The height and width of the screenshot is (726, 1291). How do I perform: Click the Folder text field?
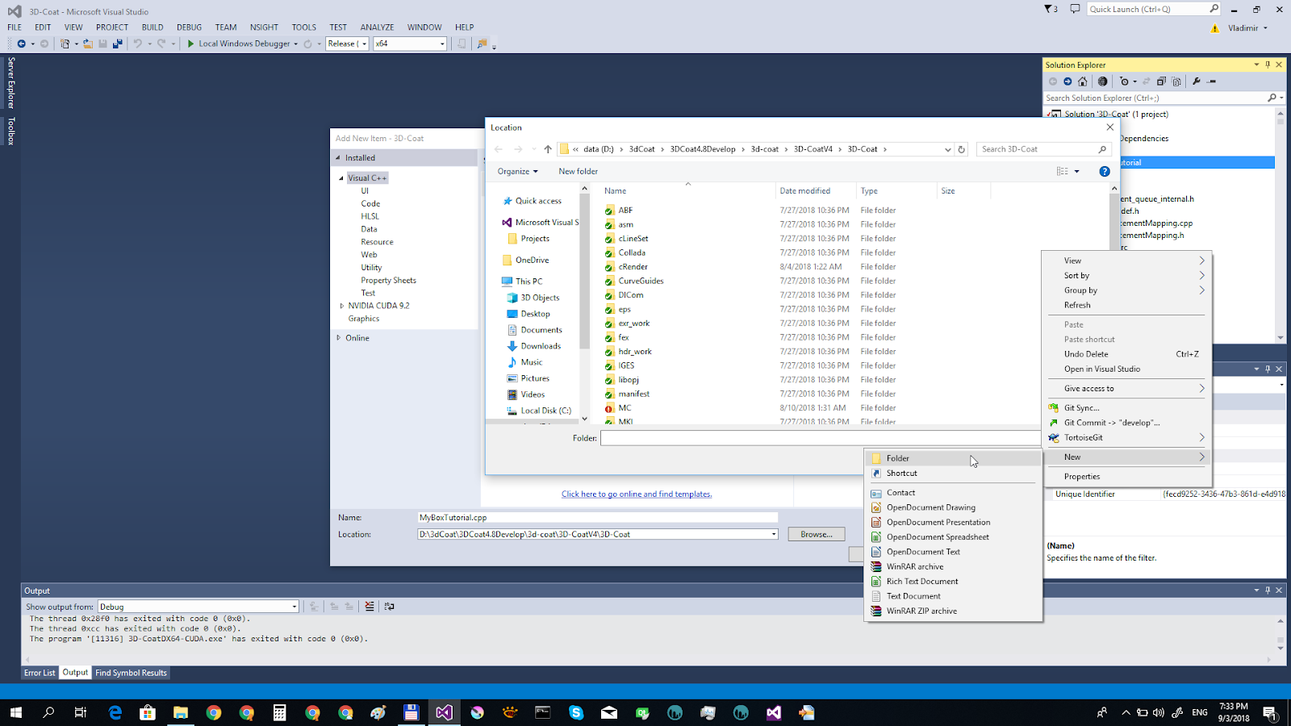click(821, 438)
